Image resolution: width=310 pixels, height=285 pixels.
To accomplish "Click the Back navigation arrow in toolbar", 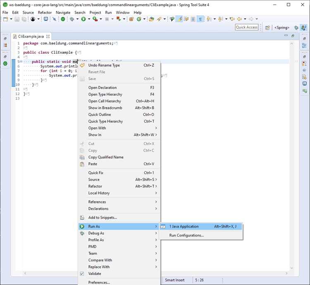I will tap(239, 19).
